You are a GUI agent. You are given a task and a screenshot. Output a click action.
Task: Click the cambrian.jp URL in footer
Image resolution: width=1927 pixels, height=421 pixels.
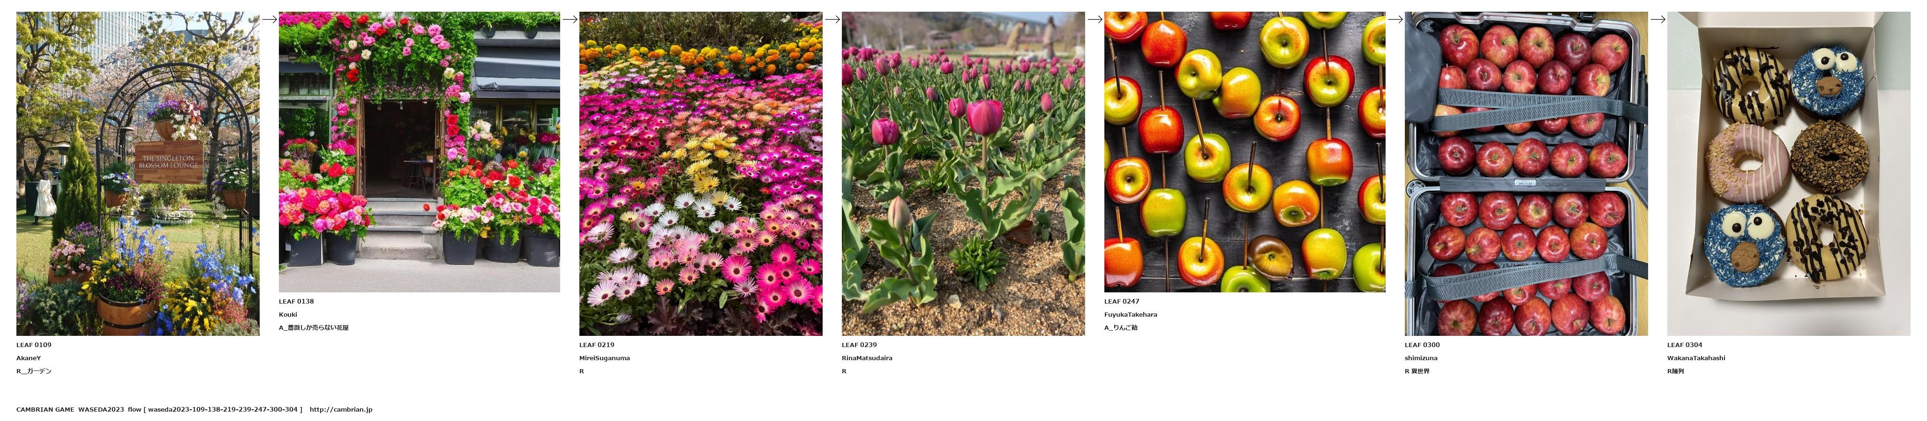pyautogui.click(x=340, y=409)
